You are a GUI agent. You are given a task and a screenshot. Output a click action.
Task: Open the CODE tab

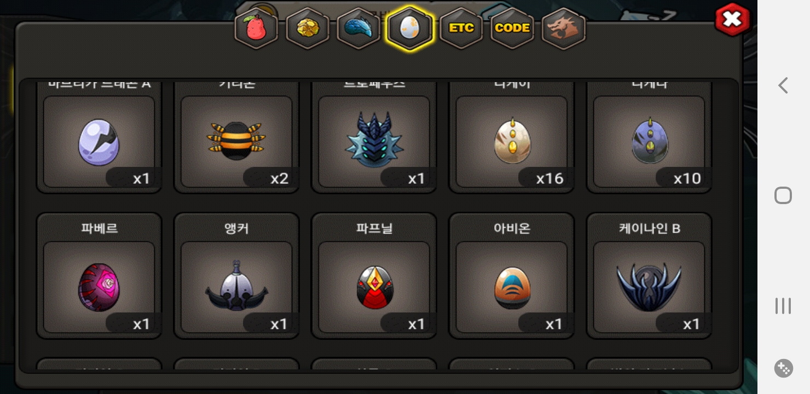coord(512,28)
